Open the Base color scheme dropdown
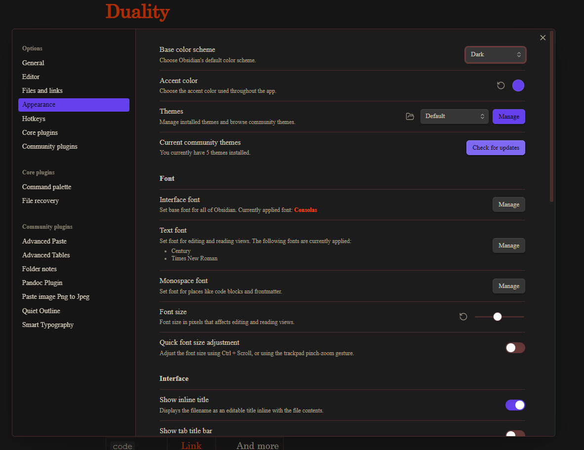Screen dimensions: 584x450 495,55
